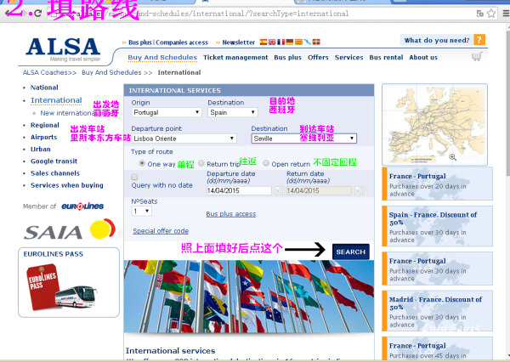Screen dimensions: 510x362
Task: Go to Bus rental in top navigation
Action: click(386, 58)
